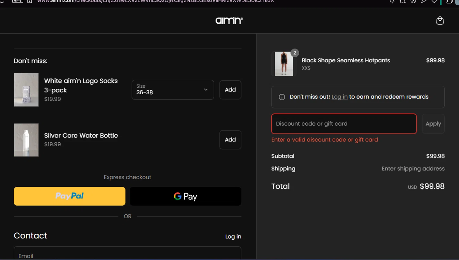Click the XXS size label under Hotpants
Image resolution: width=459 pixels, height=260 pixels.
click(306, 68)
